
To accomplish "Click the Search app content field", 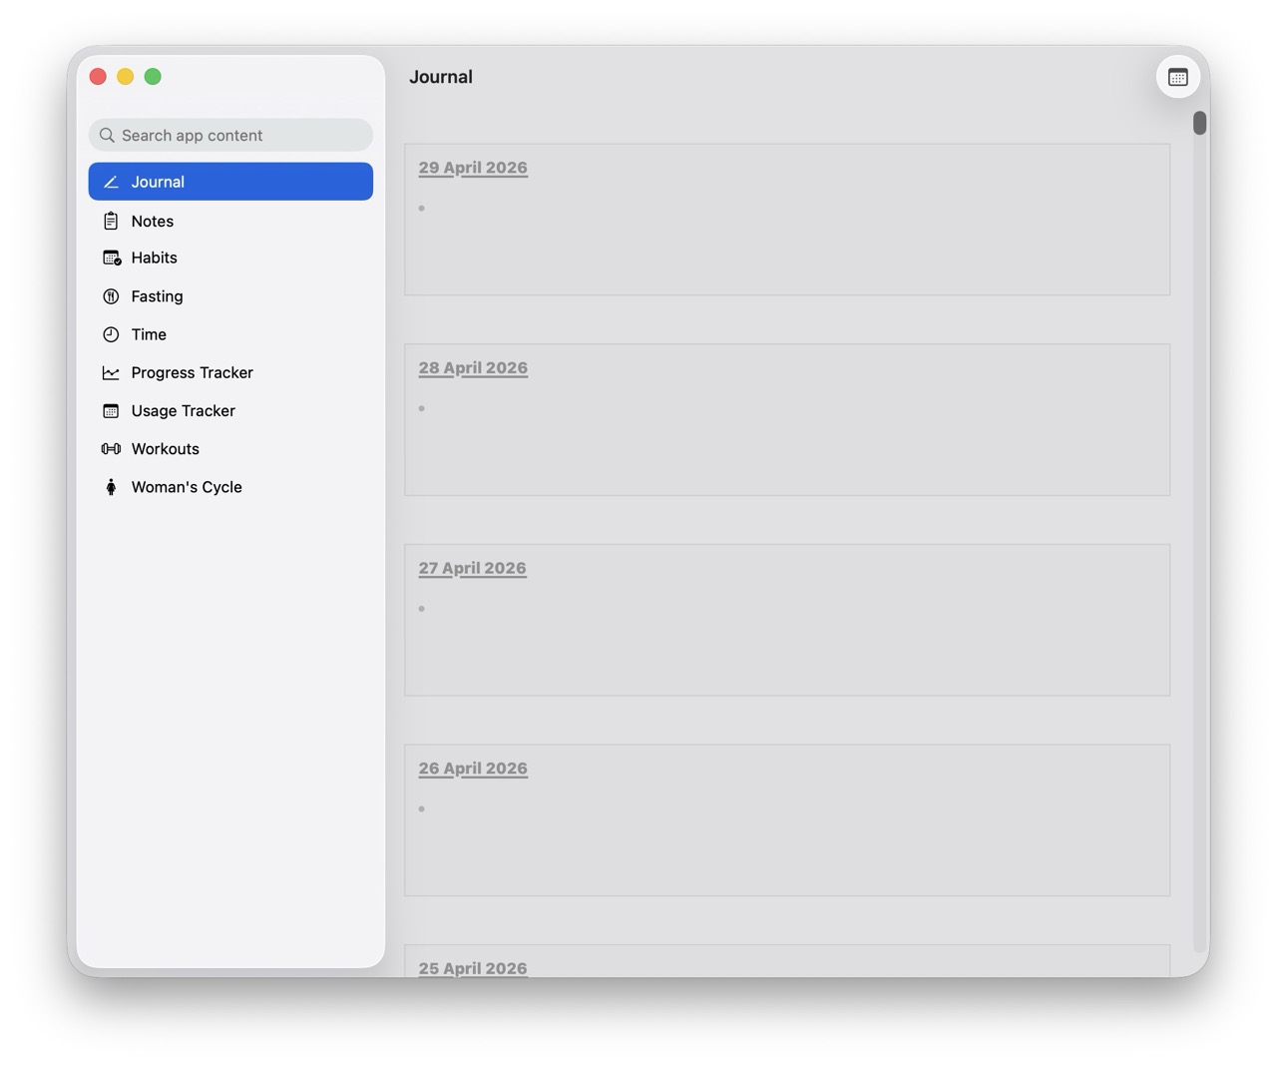I will pyautogui.click(x=229, y=135).
